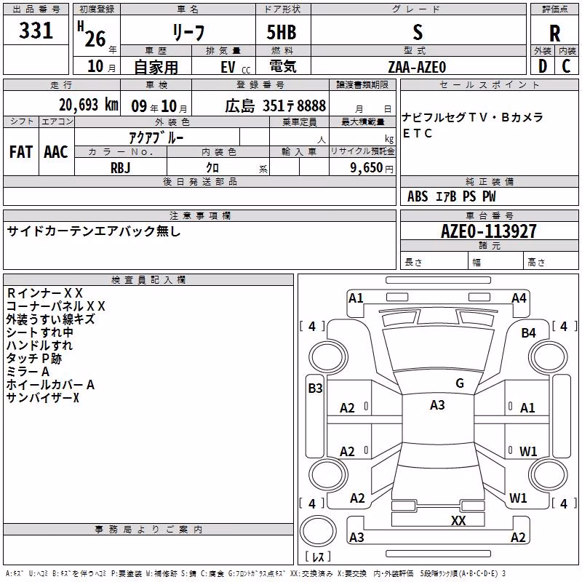
Task: Click the displacement value EV cc
Action: (235, 68)
